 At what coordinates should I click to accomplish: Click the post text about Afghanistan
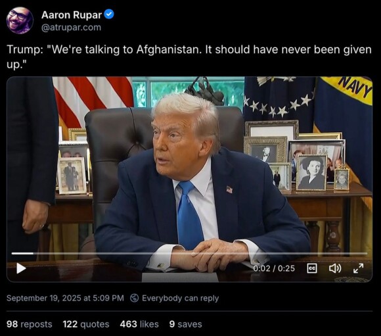[189, 57]
